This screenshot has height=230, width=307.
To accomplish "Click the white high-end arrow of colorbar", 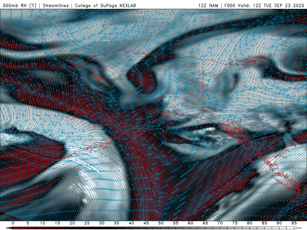I will [298, 228].
